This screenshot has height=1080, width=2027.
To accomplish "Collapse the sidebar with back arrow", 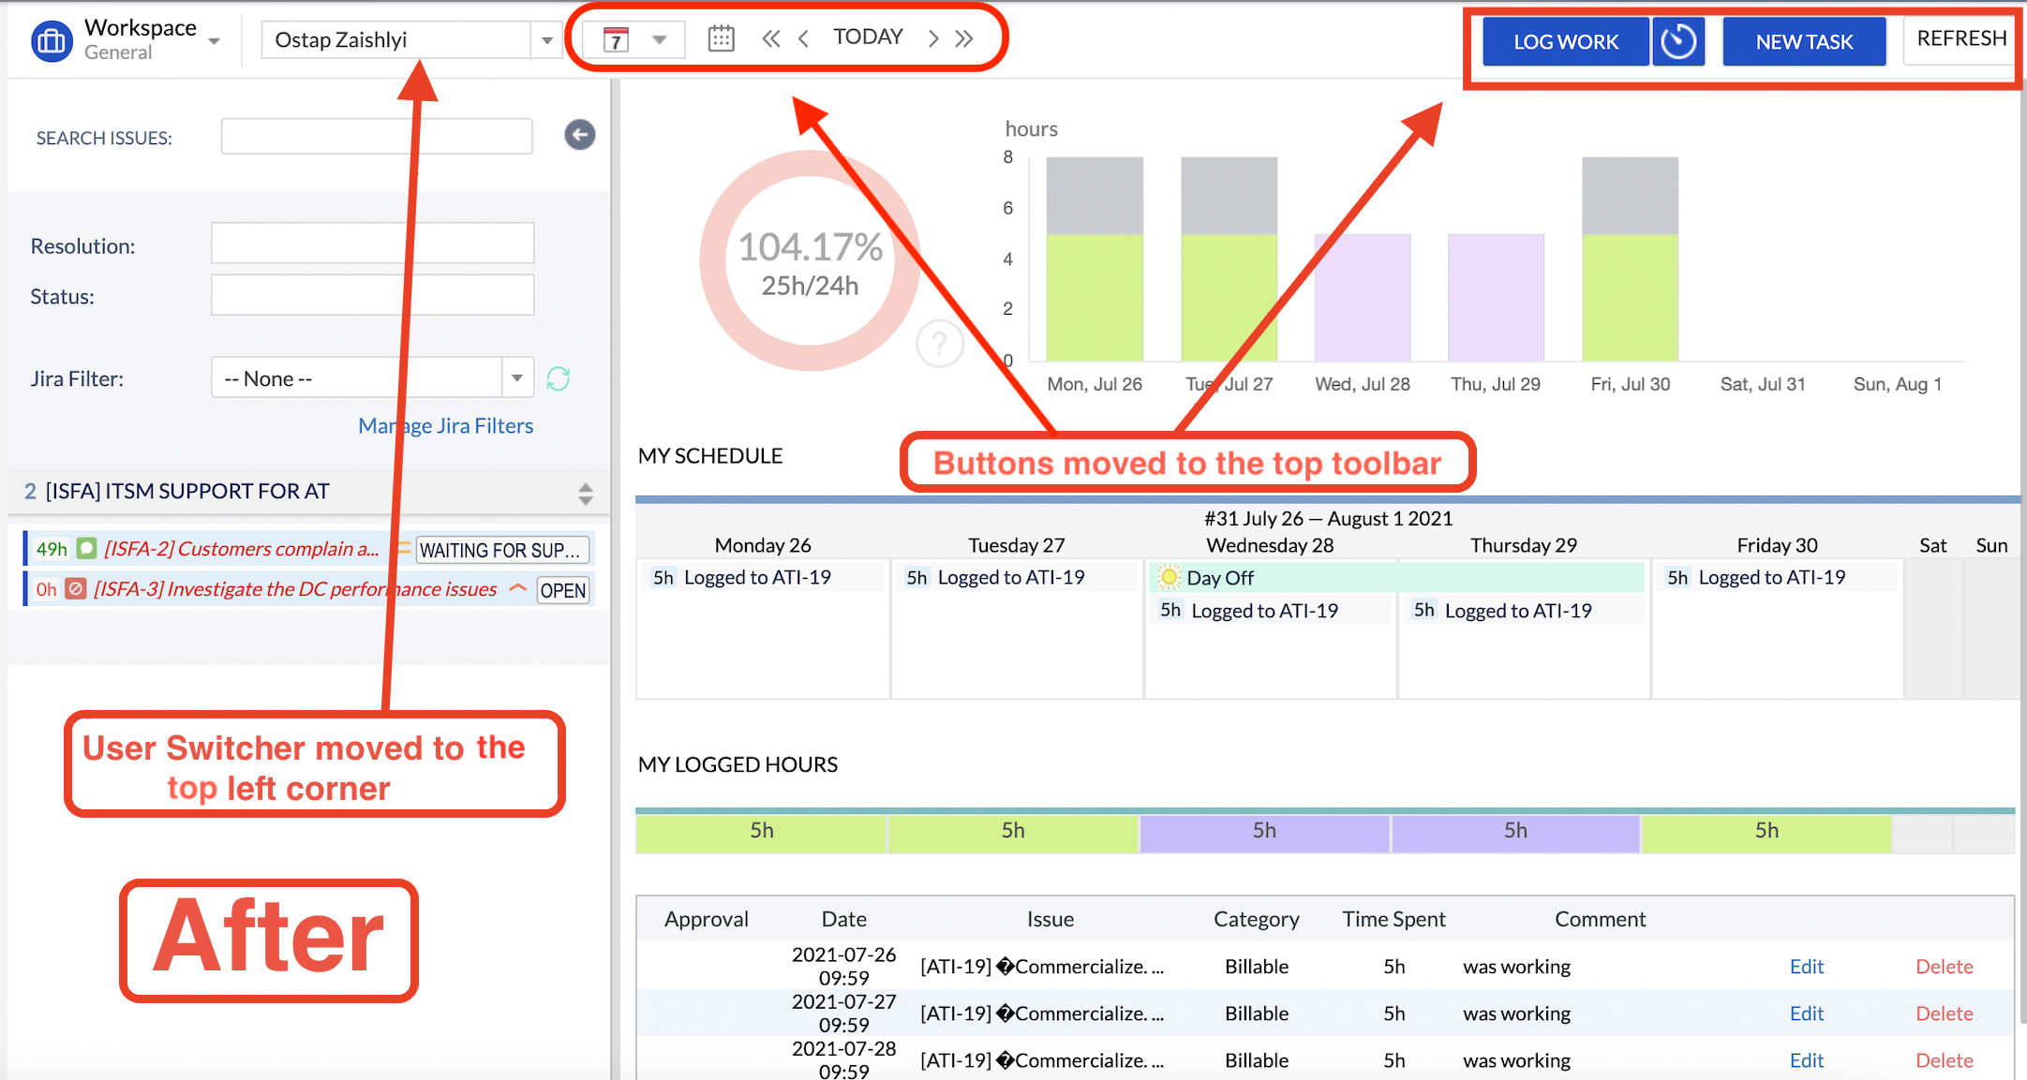I will 579,135.
